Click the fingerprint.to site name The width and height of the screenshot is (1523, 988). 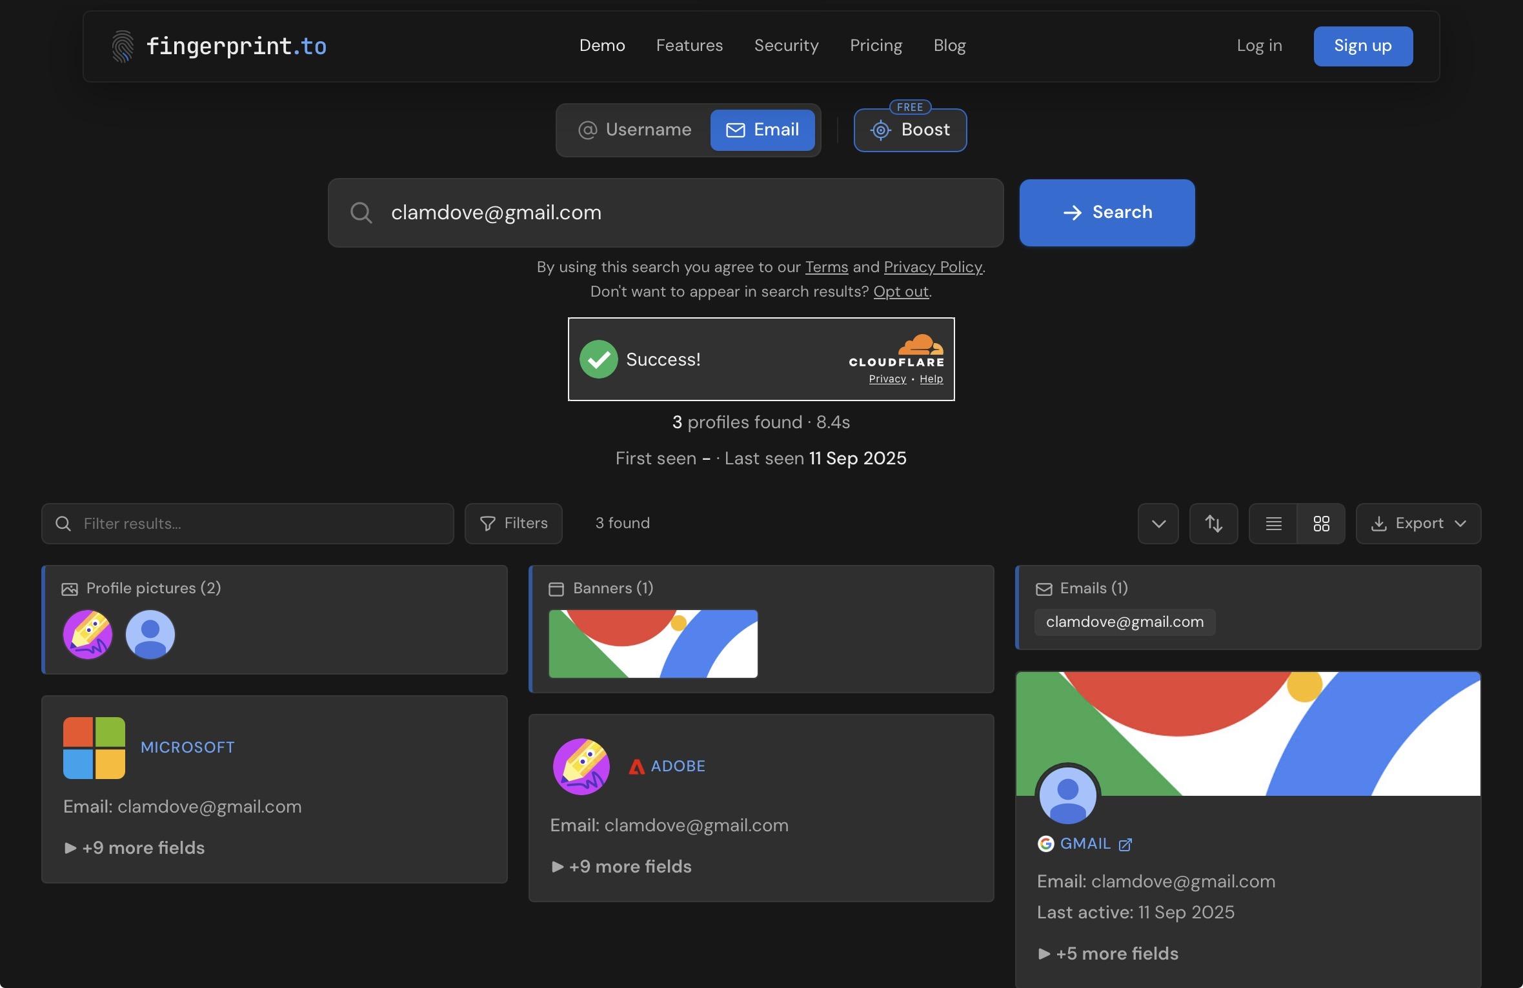[x=236, y=46]
